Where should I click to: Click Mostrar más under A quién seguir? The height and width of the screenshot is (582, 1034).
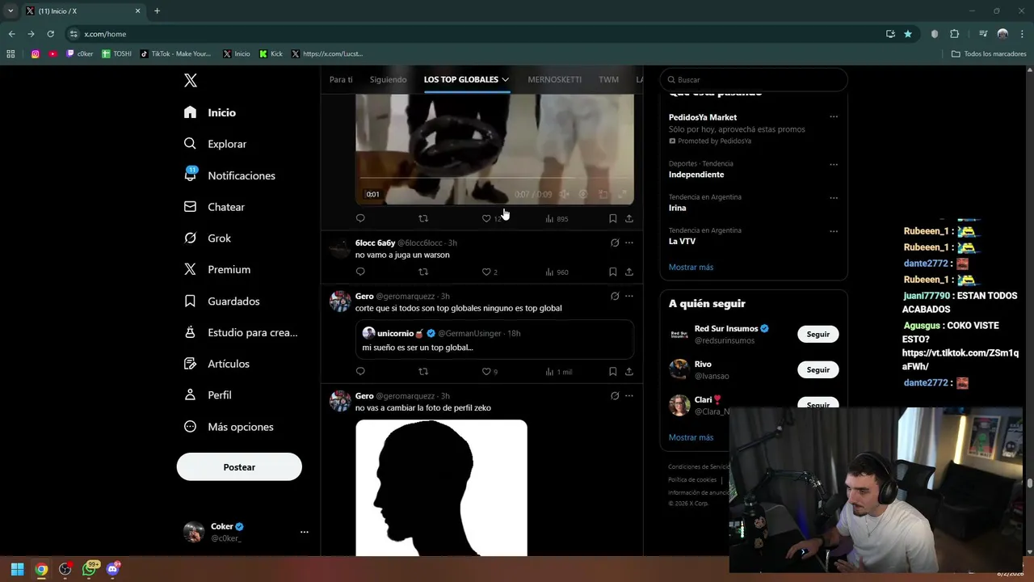tap(691, 437)
